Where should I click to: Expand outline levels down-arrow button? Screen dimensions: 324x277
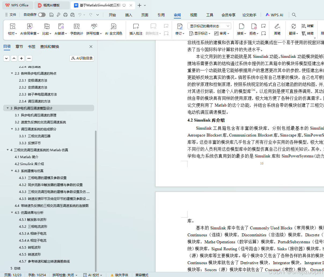[x=6, y=58]
